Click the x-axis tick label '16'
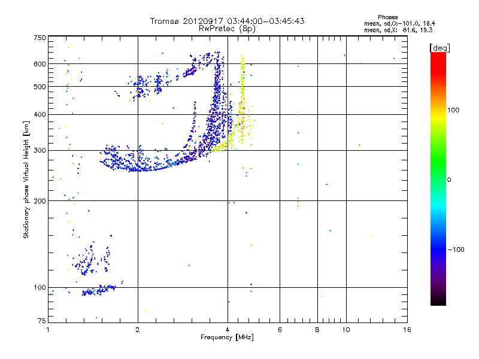Viewport: 479px width, 359px height. click(x=407, y=330)
